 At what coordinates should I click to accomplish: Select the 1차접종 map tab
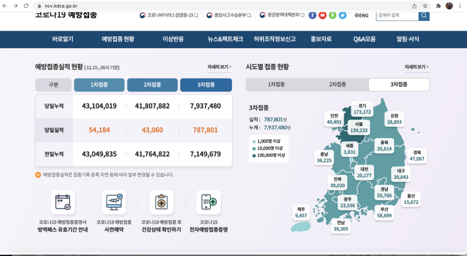click(x=277, y=85)
